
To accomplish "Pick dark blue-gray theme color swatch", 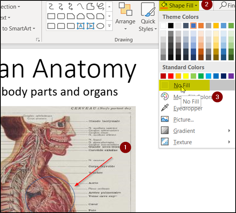I will click(x=186, y=26).
